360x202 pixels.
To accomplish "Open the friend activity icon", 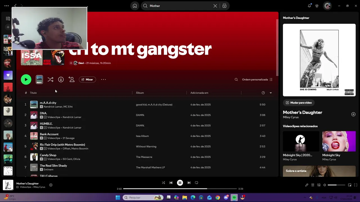I will click(317, 6).
